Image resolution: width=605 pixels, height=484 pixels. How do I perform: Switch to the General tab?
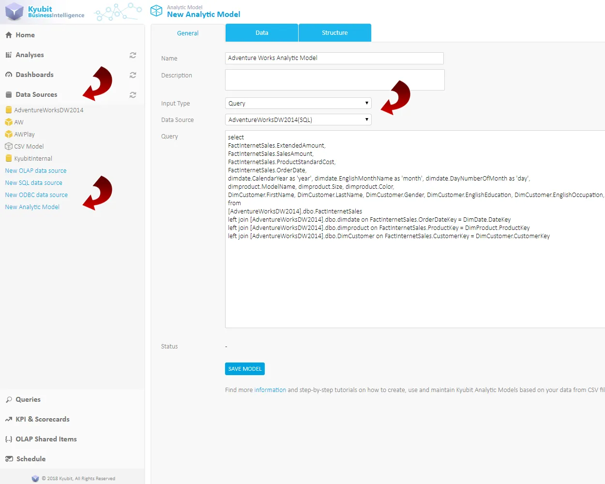[188, 33]
